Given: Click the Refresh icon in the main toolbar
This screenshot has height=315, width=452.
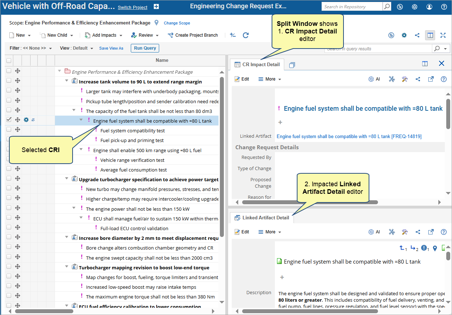Looking at the screenshot, I should tap(246, 35).
